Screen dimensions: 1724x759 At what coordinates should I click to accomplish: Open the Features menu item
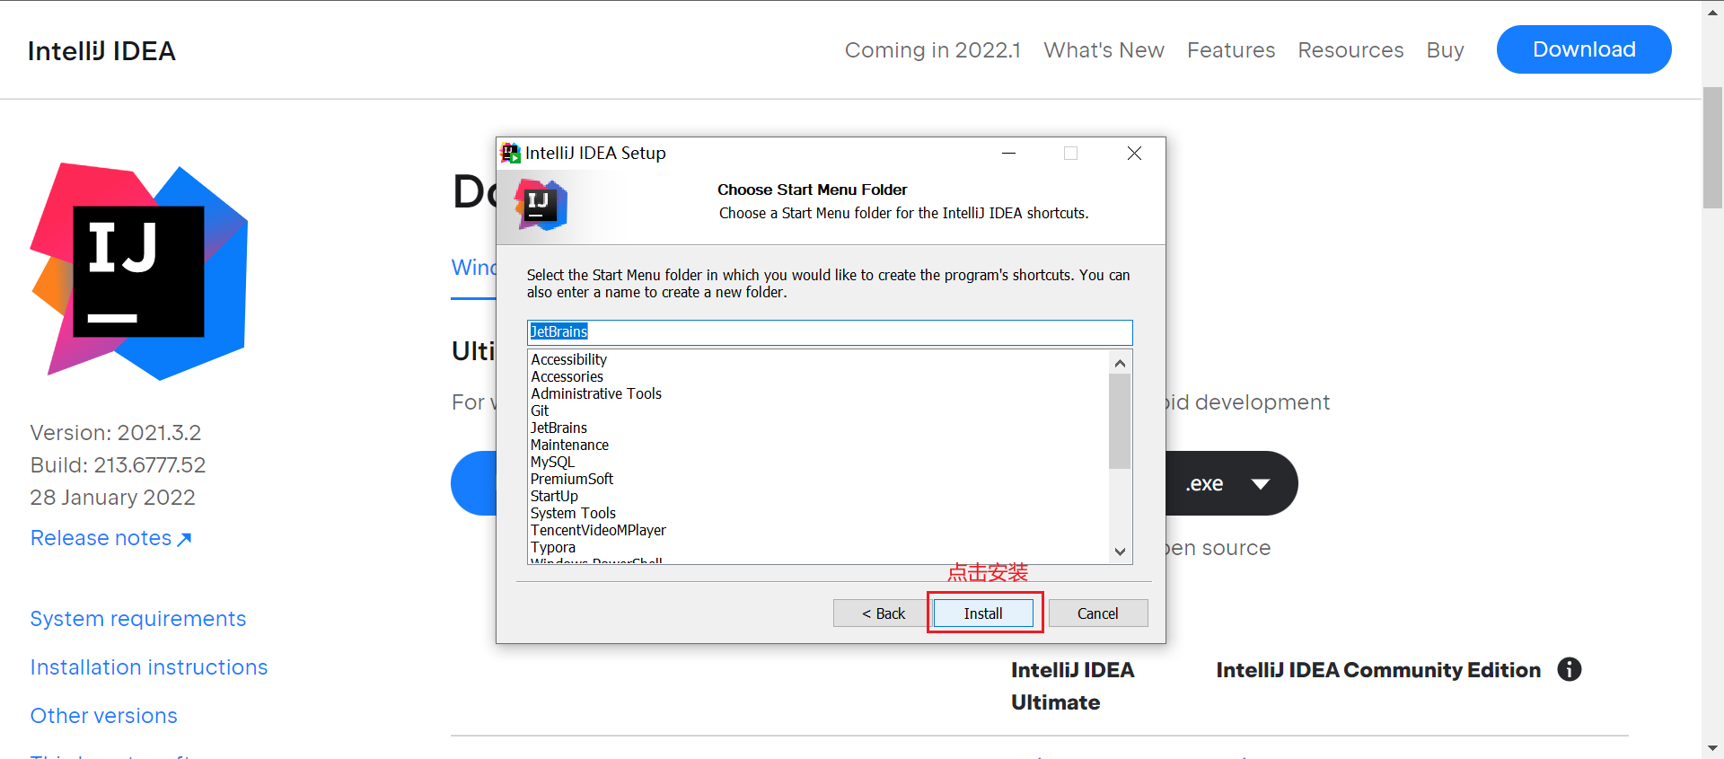point(1231,50)
